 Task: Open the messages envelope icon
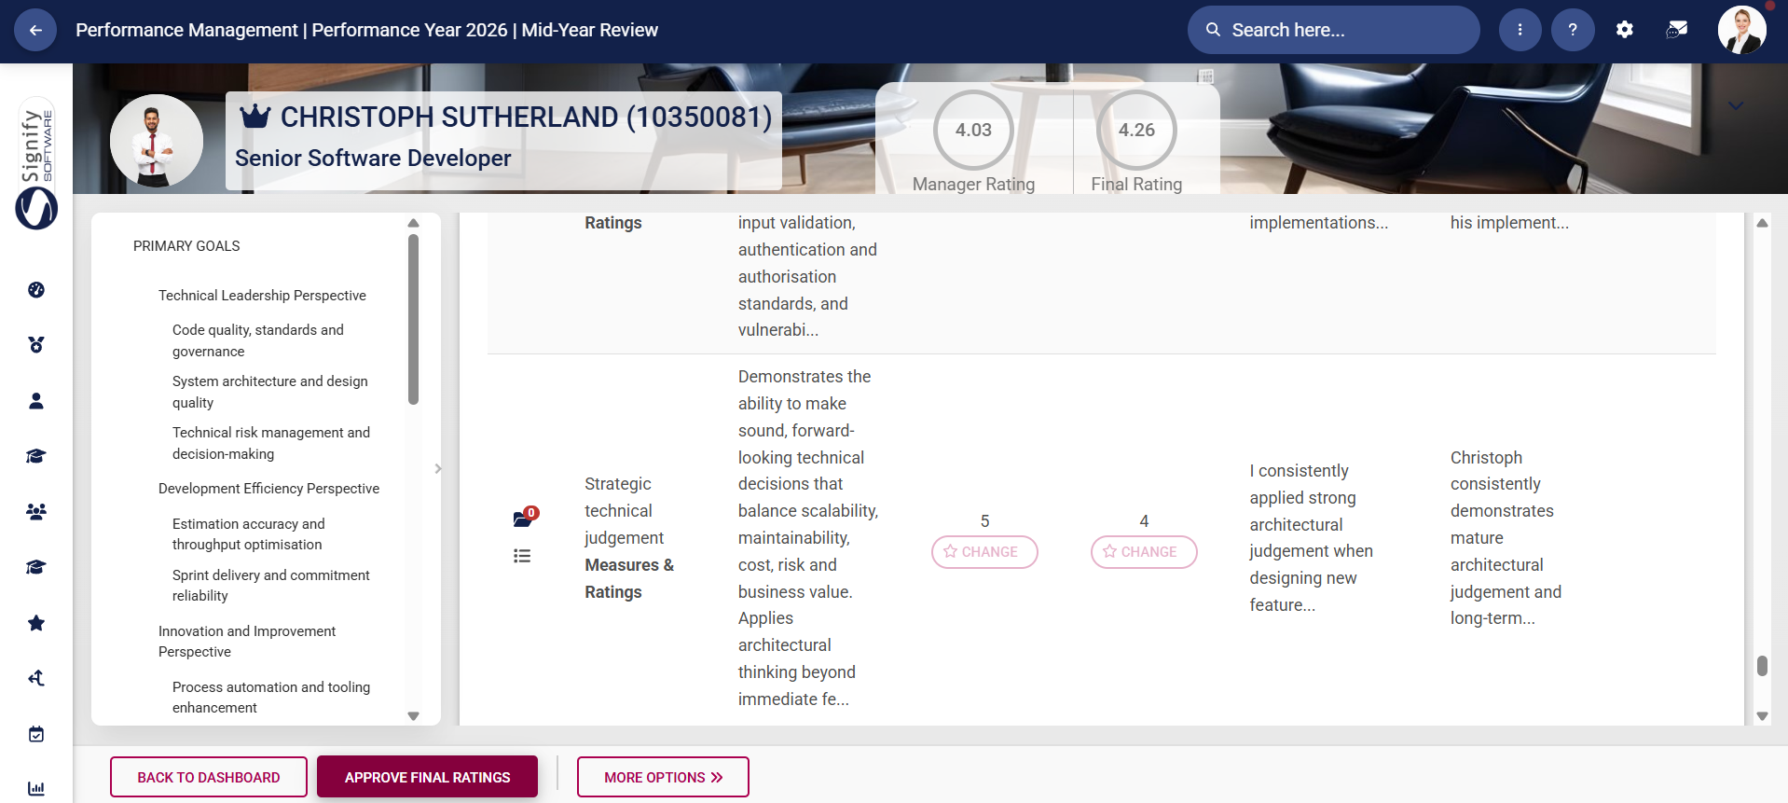coord(1676,30)
